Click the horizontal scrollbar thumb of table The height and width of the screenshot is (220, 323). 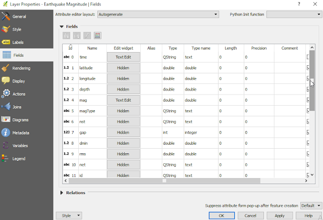pyautogui.click(x=165, y=181)
